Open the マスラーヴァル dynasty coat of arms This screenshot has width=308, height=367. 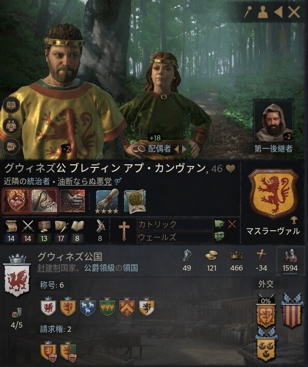273,194
